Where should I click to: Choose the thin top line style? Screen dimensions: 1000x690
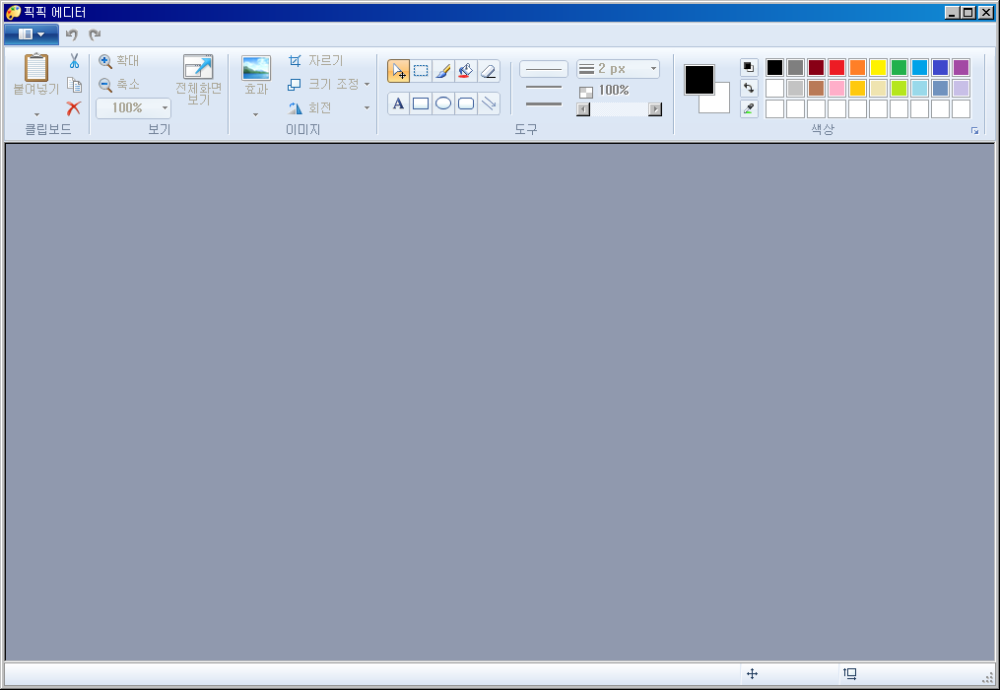[x=544, y=69]
